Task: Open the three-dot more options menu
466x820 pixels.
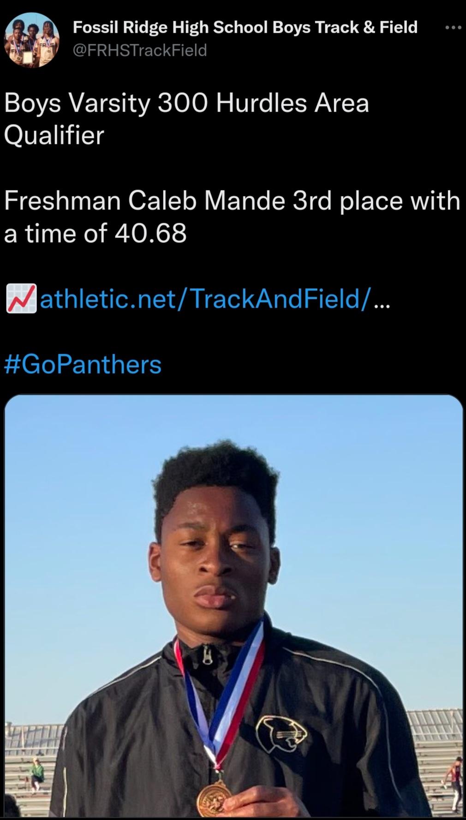Action: pos(453,28)
